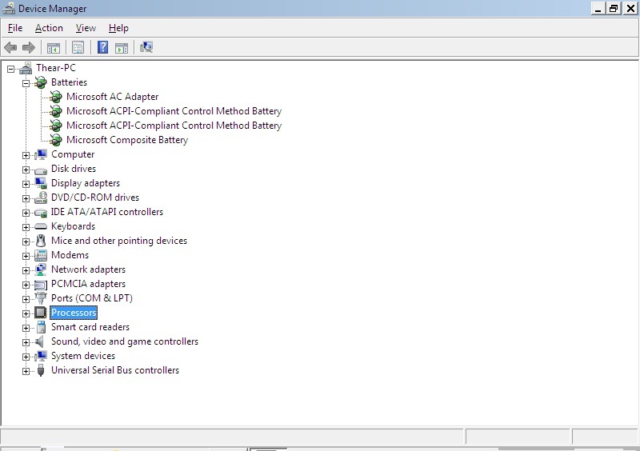640x451 pixels.
Task: Open the Properties toolbar icon
Action: (78, 48)
